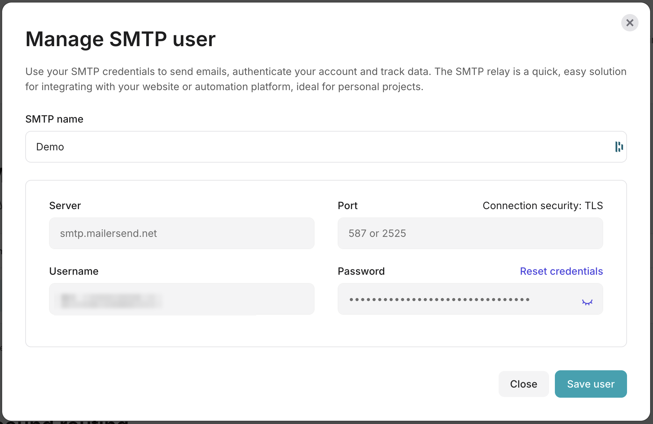
Task: Click the blurred Username field
Action: 181,299
